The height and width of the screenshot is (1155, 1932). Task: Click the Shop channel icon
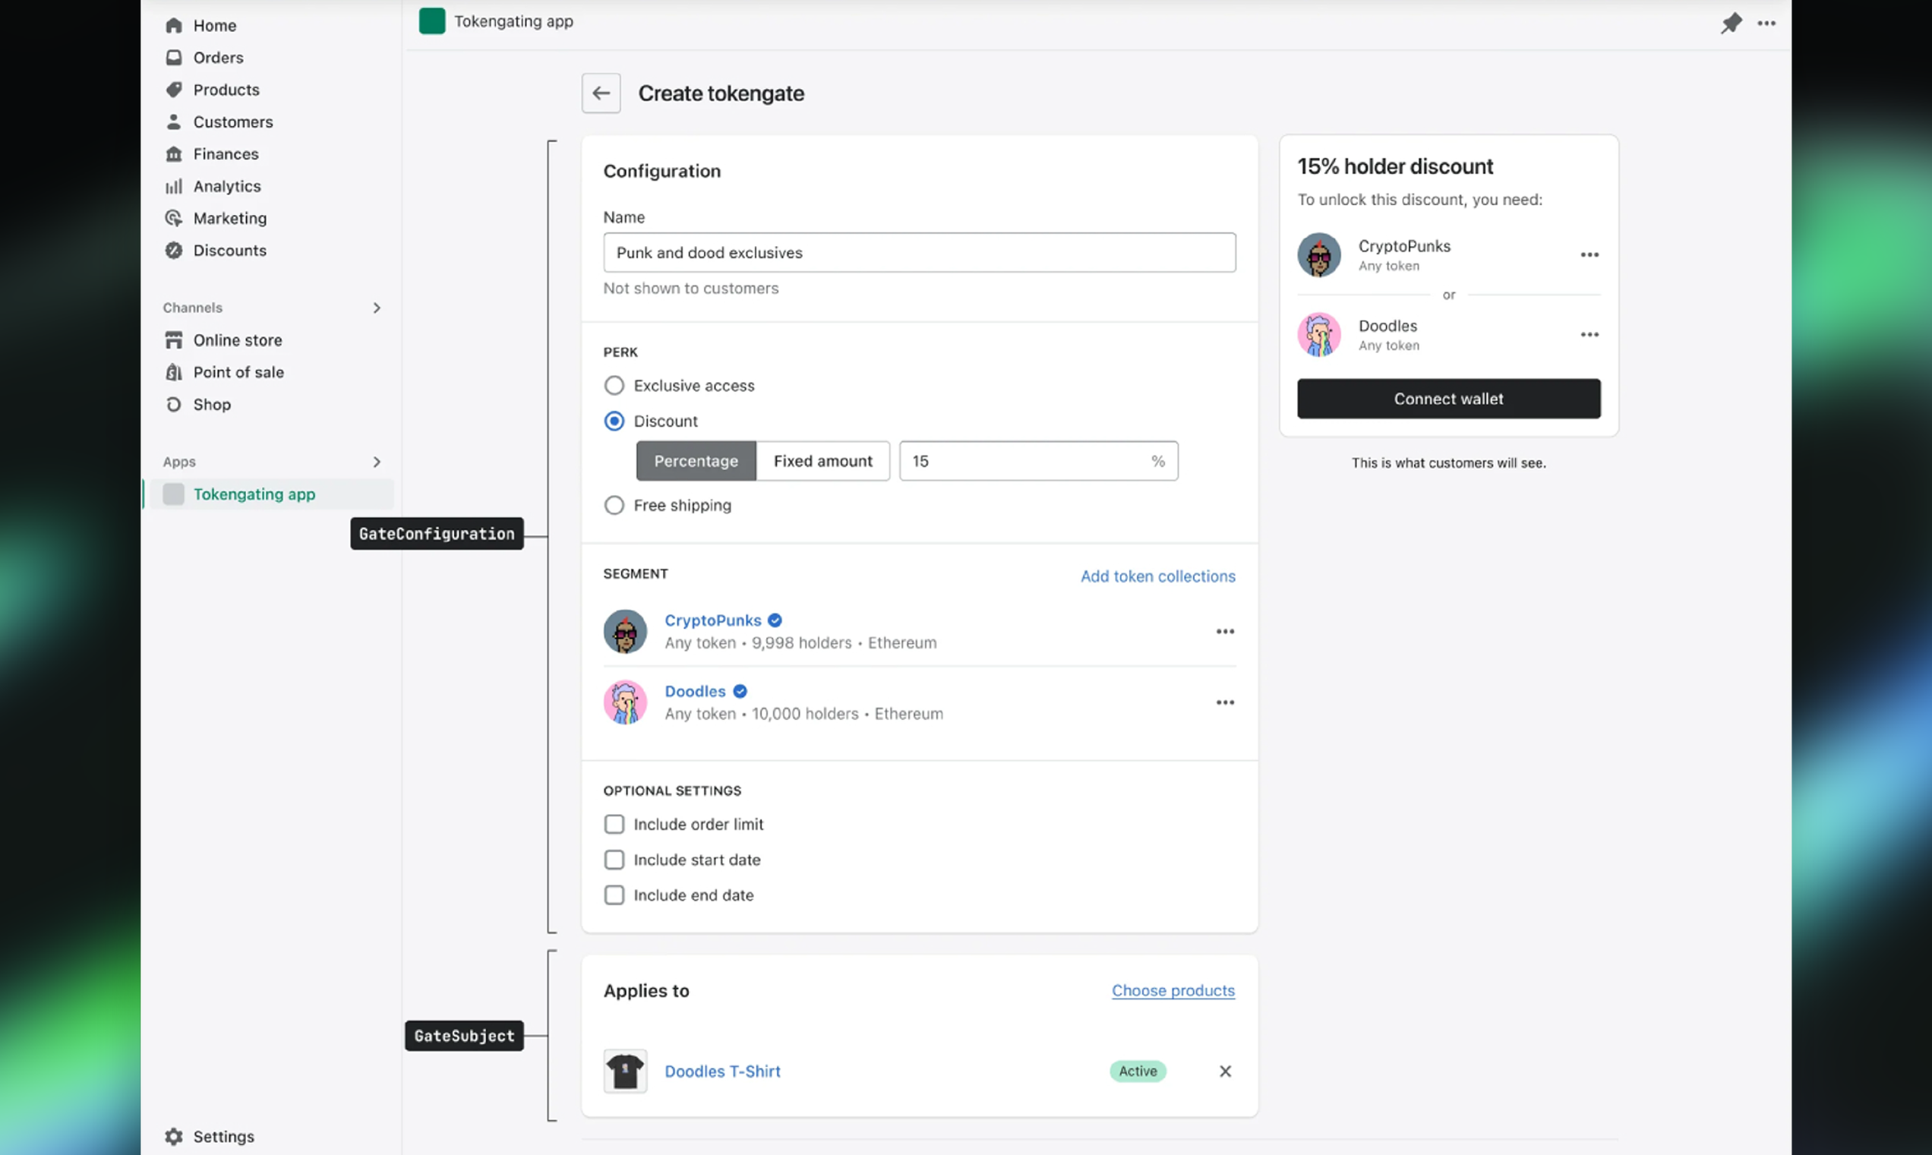pyautogui.click(x=174, y=404)
